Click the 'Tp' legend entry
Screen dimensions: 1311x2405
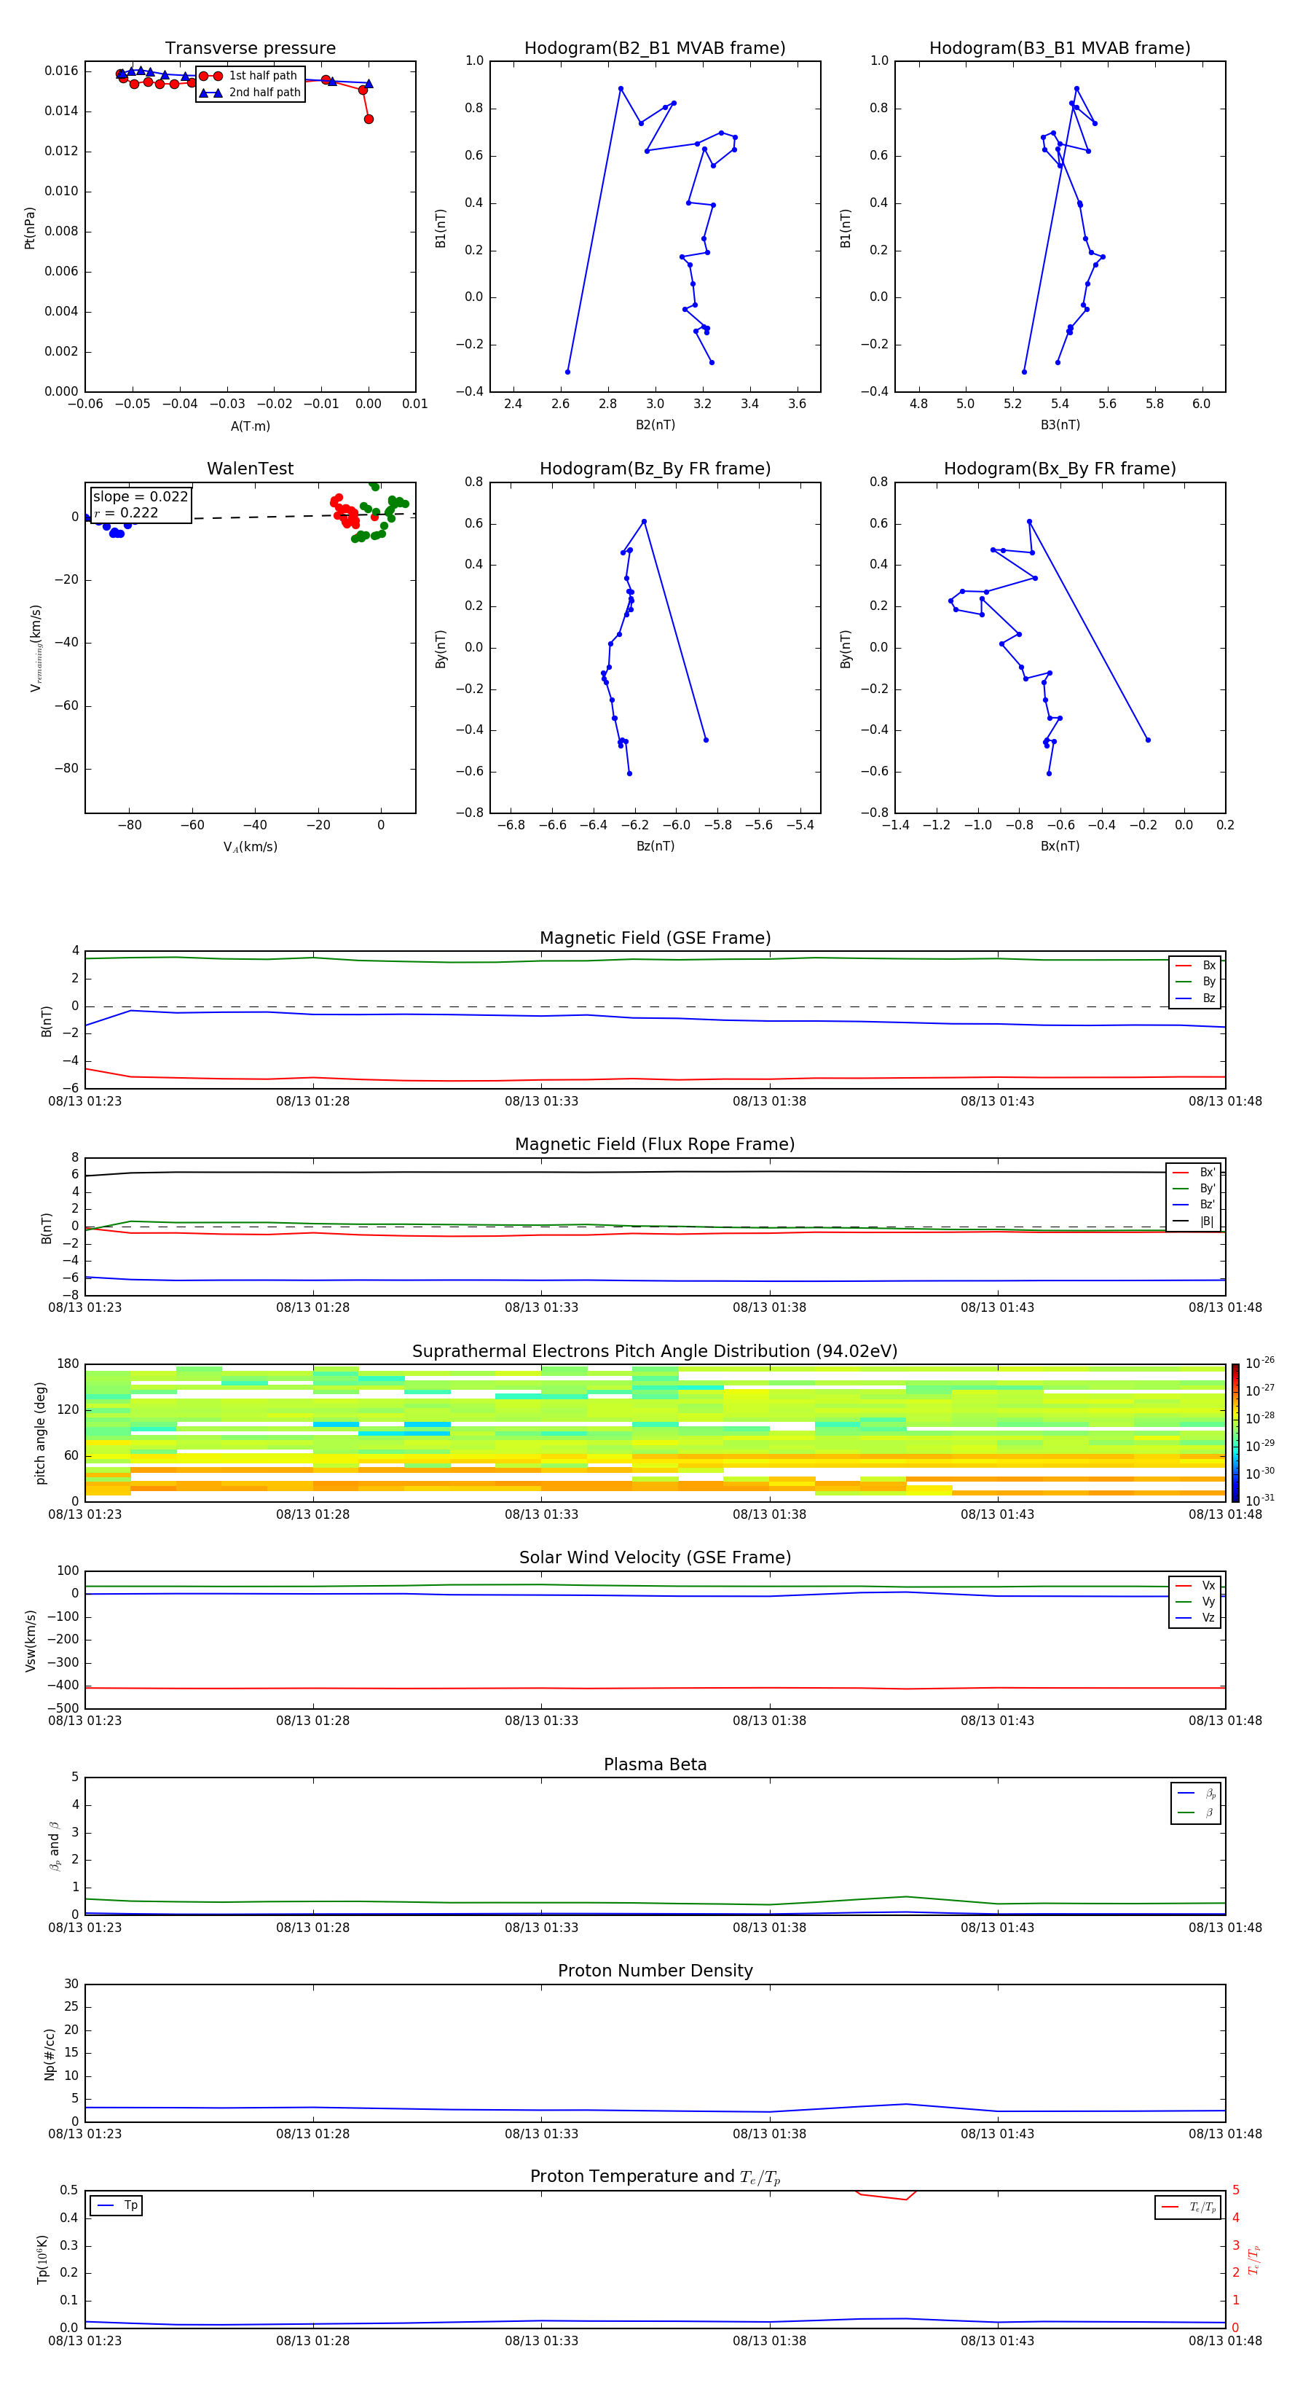click(117, 2205)
